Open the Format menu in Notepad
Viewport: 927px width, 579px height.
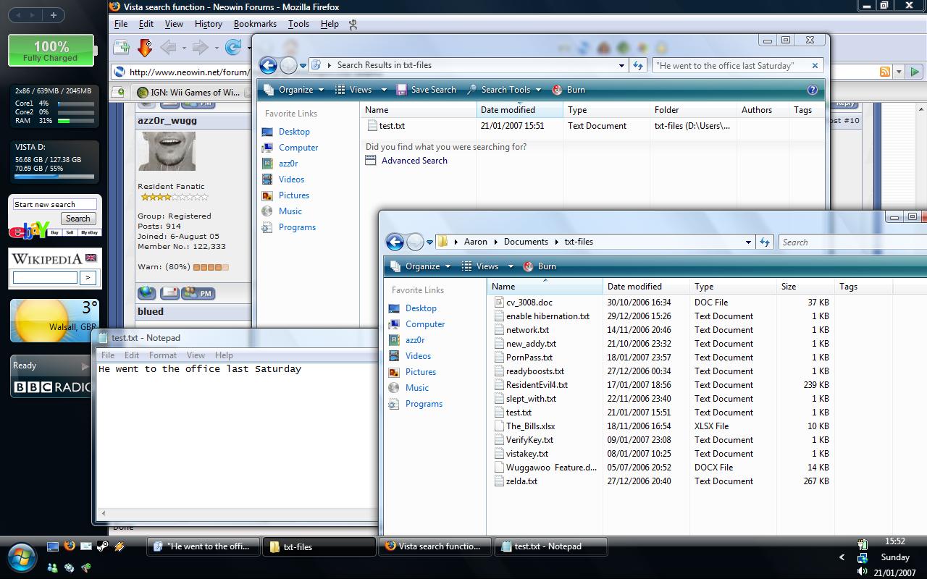162,355
